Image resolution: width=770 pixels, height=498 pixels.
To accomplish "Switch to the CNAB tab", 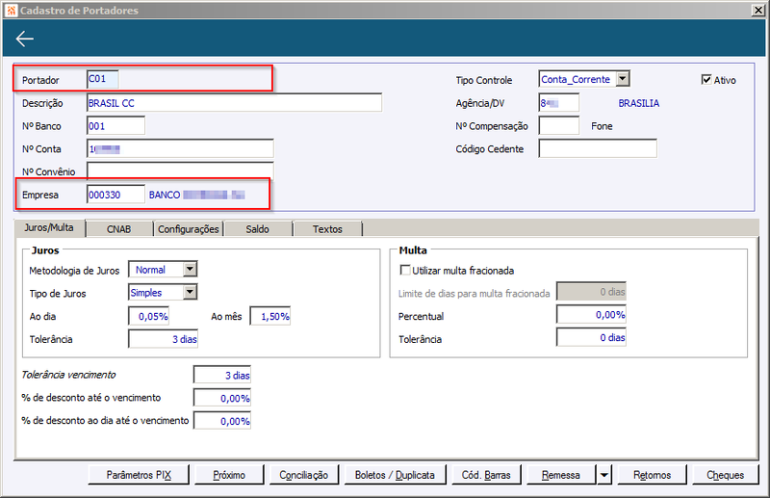I will pyautogui.click(x=118, y=229).
